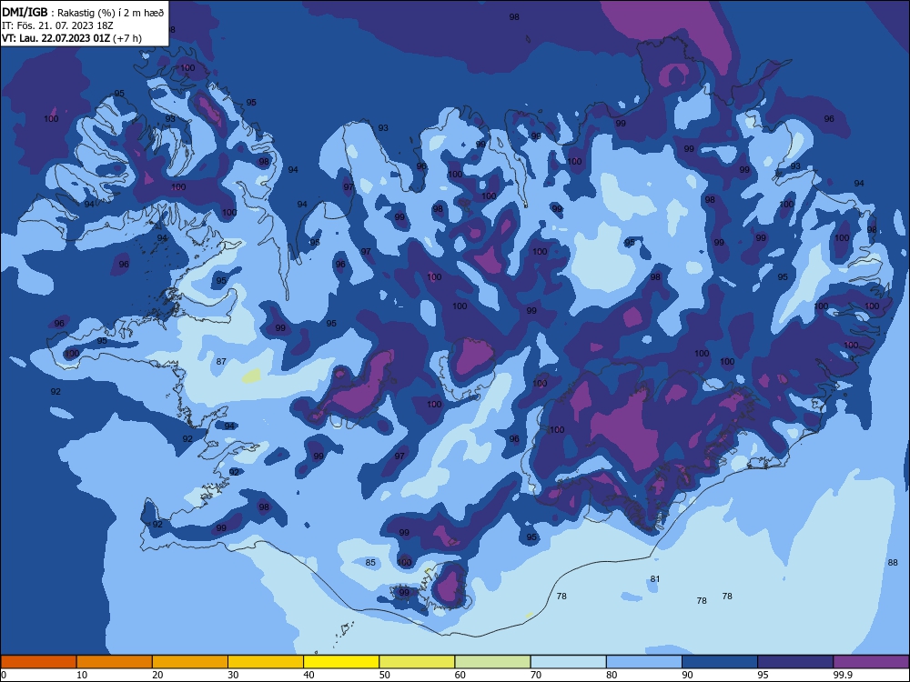Click the '90' legend scale label

tap(688, 675)
